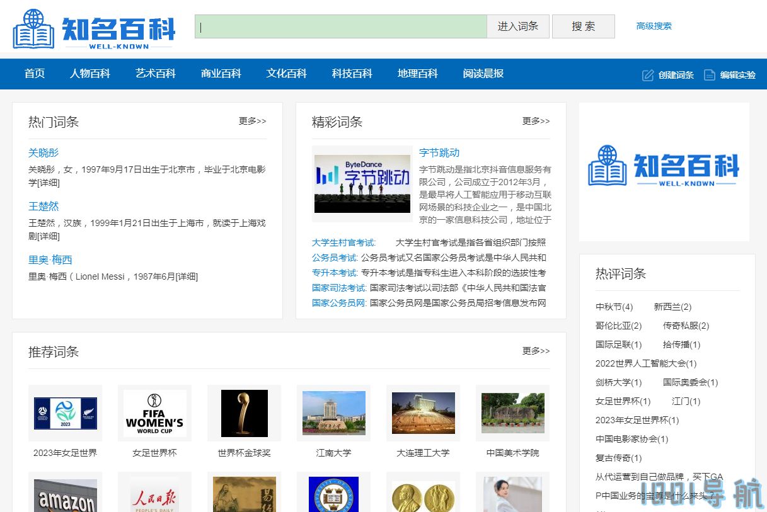The height and width of the screenshot is (512, 767).
Task: Open the 高级搜索 advanced search link
Action: tap(654, 26)
